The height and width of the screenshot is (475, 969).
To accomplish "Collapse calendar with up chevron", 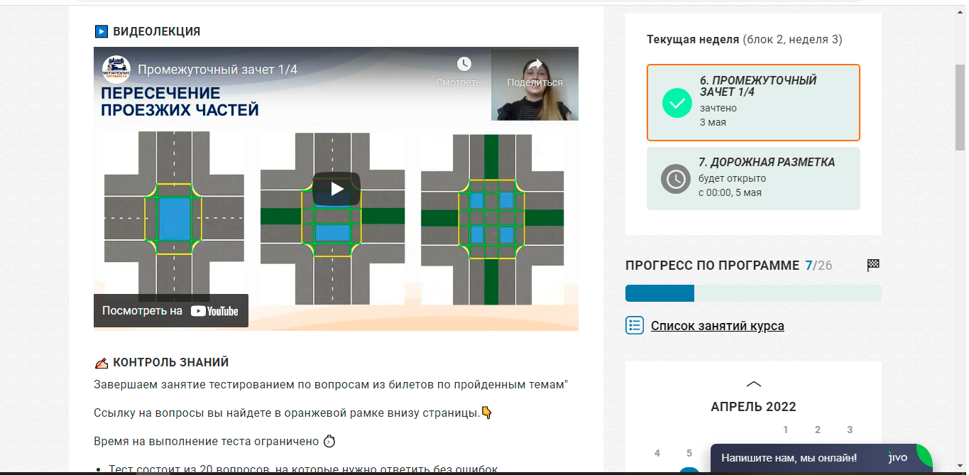I will pyautogui.click(x=753, y=384).
